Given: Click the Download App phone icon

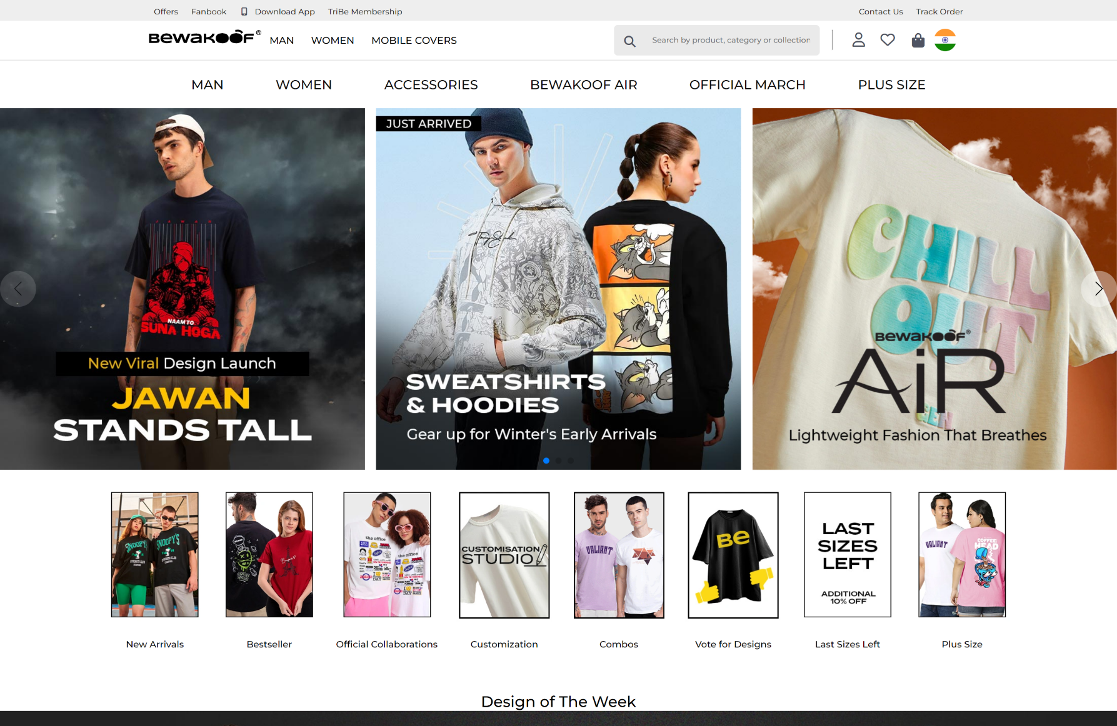Looking at the screenshot, I should pos(244,11).
